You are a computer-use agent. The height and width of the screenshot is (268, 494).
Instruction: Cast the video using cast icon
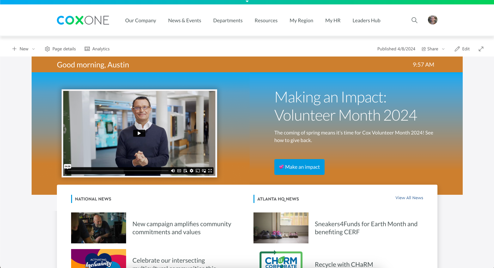(x=198, y=171)
